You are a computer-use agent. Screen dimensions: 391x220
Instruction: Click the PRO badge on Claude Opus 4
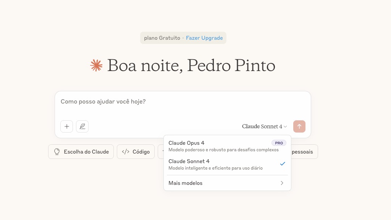[x=279, y=143]
